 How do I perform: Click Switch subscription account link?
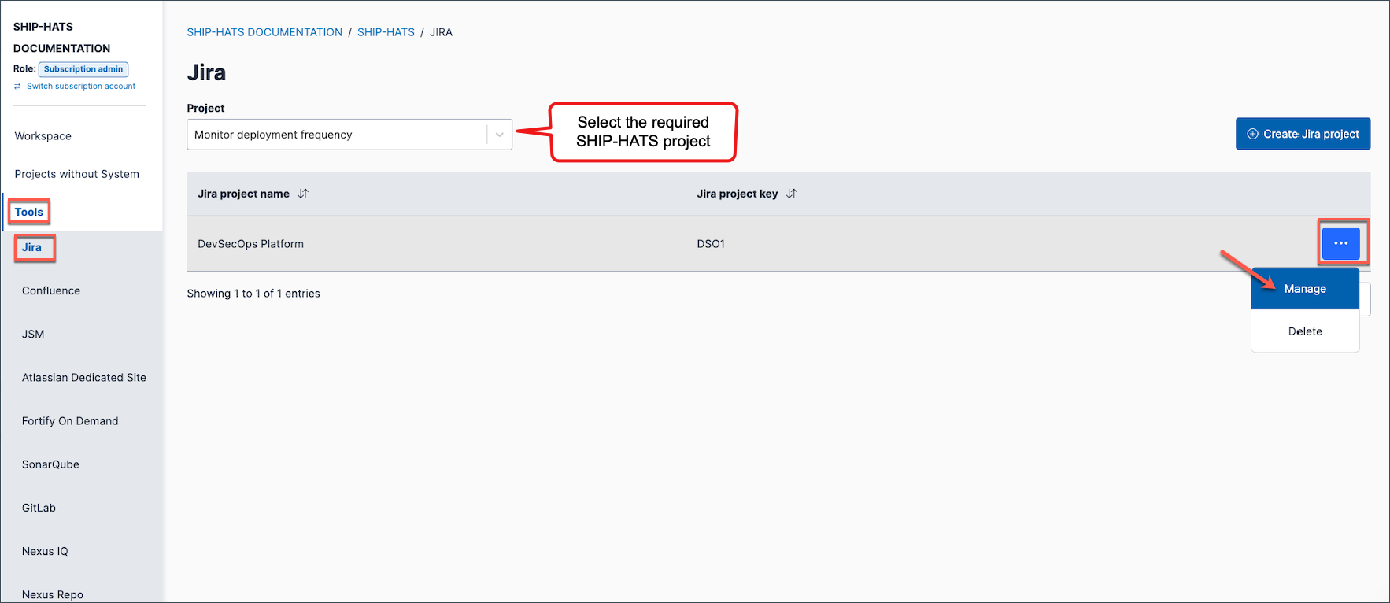(x=81, y=87)
